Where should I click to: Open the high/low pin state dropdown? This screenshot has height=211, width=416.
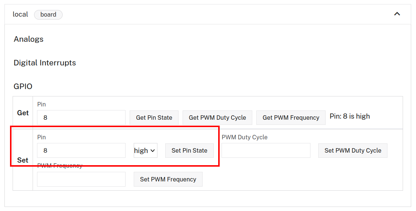[x=145, y=150]
